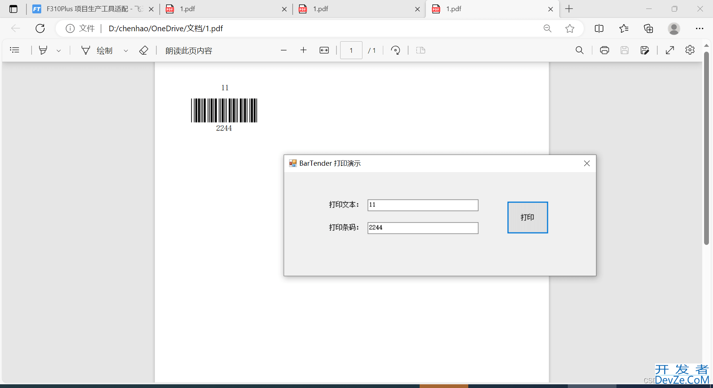Click the zoom magnifier in address bar
Screen dimensions: 713x388
tap(547, 28)
